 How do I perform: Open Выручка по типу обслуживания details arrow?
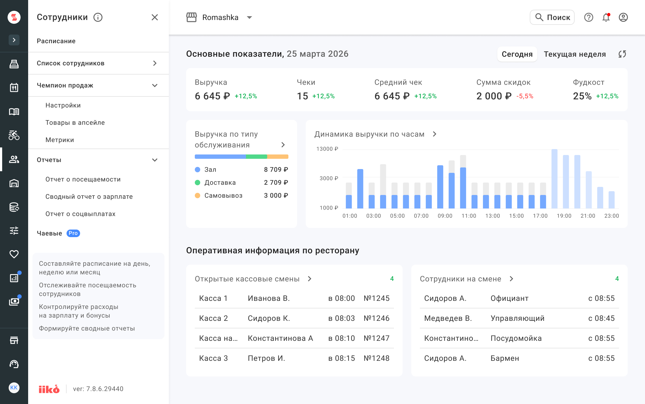point(283,145)
